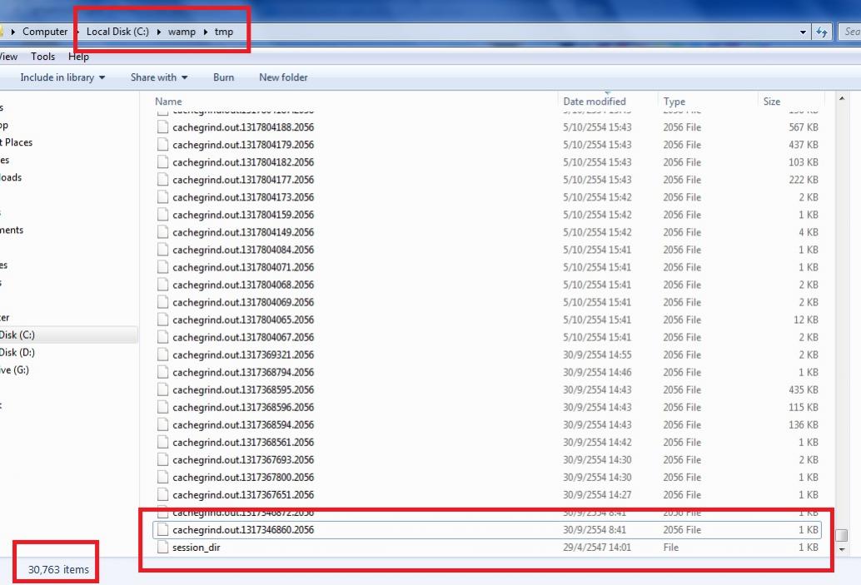Click scrollbar up arrow in file list
Image resolution: width=861 pixels, height=585 pixels.
pos(842,99)
